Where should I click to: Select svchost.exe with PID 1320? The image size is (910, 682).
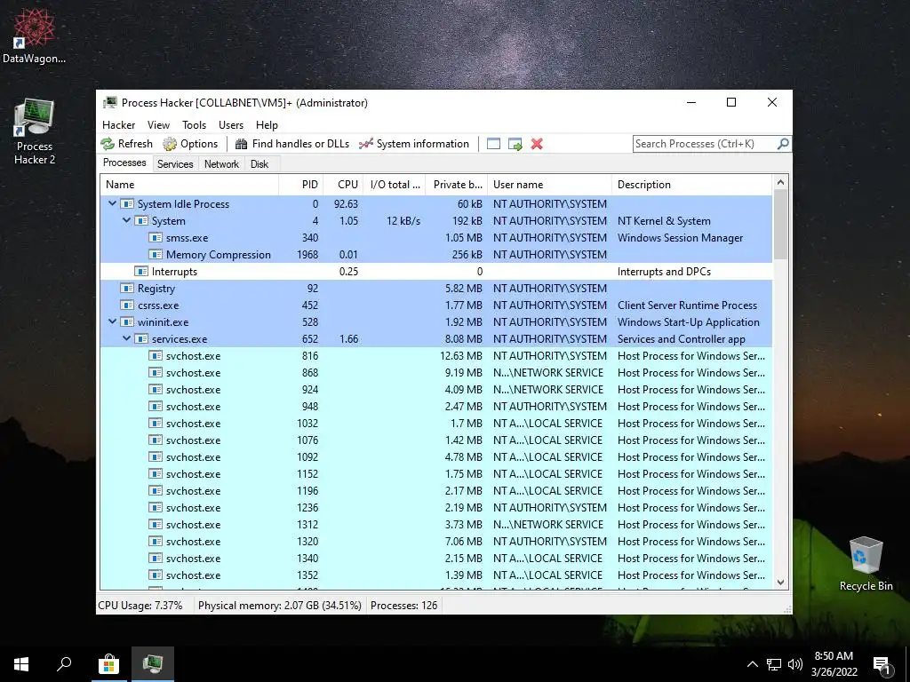(435, 541)
